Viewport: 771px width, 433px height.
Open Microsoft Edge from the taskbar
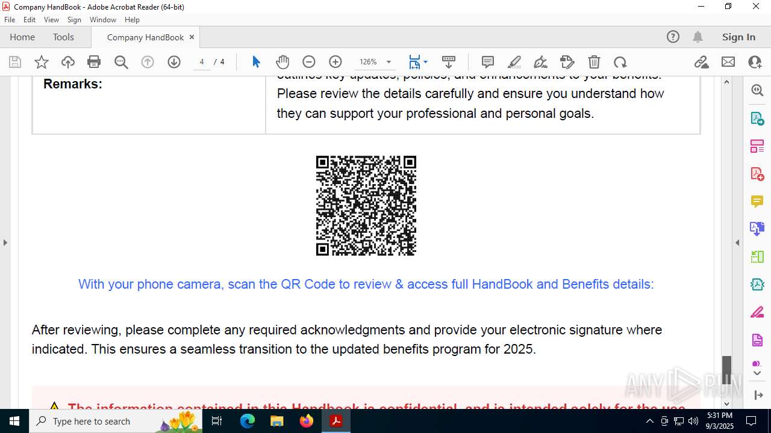(x=248, y=421)
